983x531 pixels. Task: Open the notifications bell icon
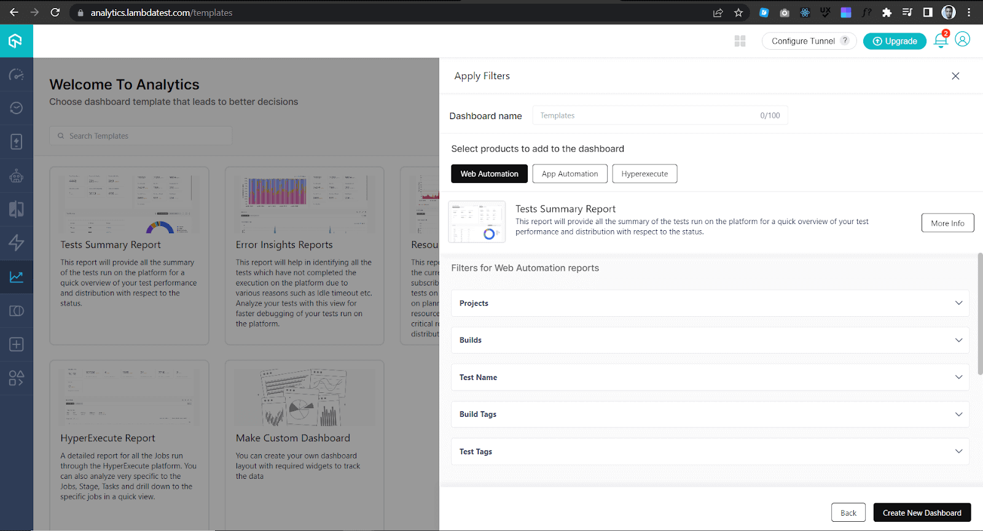[941, 41]
